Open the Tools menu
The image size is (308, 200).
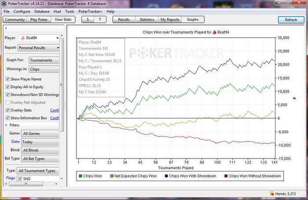tap(70, 11)
